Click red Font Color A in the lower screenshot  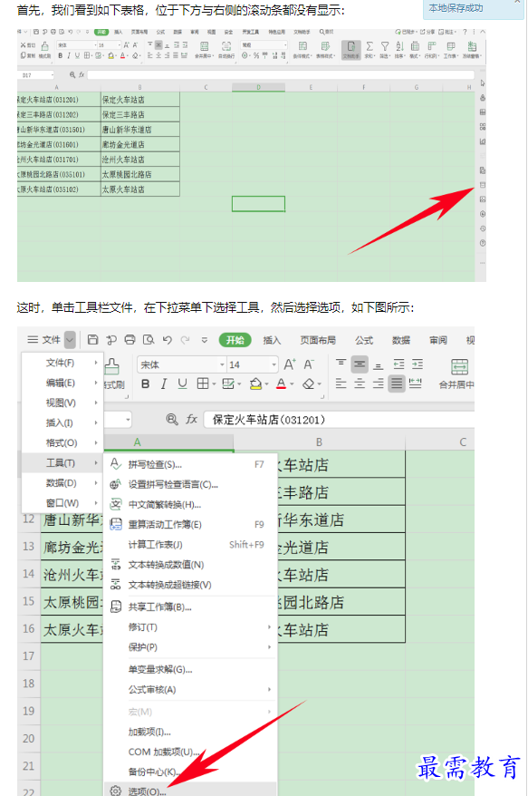click(x=281, y=383)
